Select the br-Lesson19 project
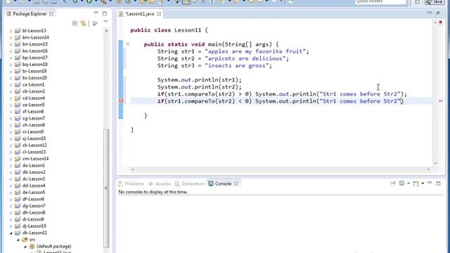 34,71
